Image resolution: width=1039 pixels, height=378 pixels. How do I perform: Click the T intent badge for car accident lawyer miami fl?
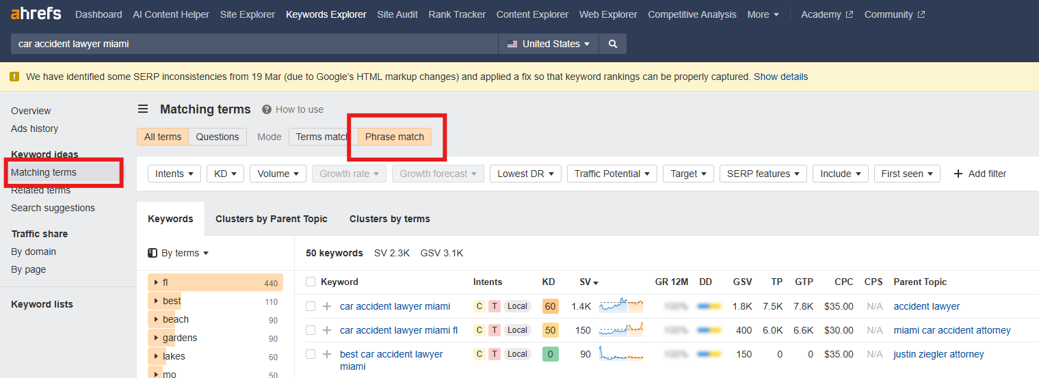[494, 330]
